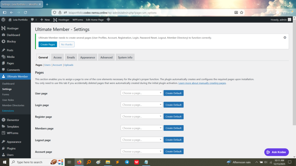Open Elementor from the sidebar menu
Image resolution: width=296 pixels, height=166 pixels.
[x=13, y=120]
